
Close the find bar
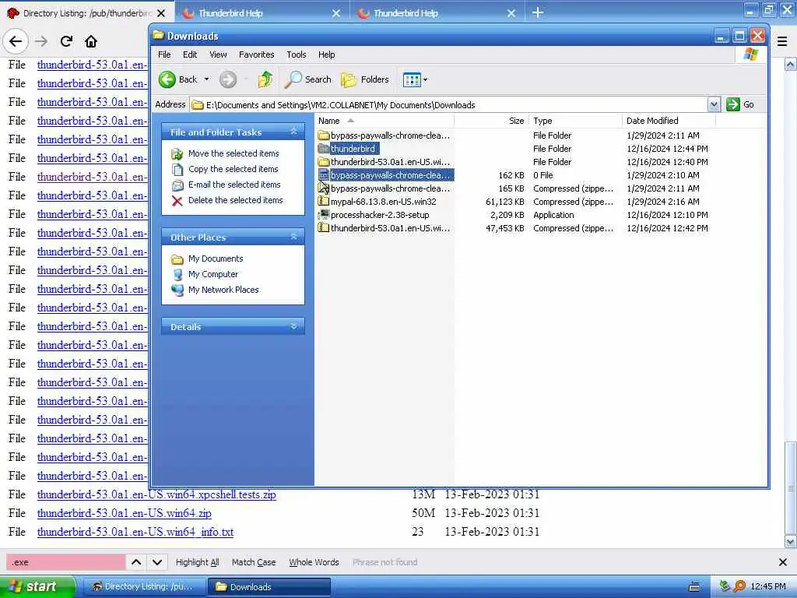783,562
